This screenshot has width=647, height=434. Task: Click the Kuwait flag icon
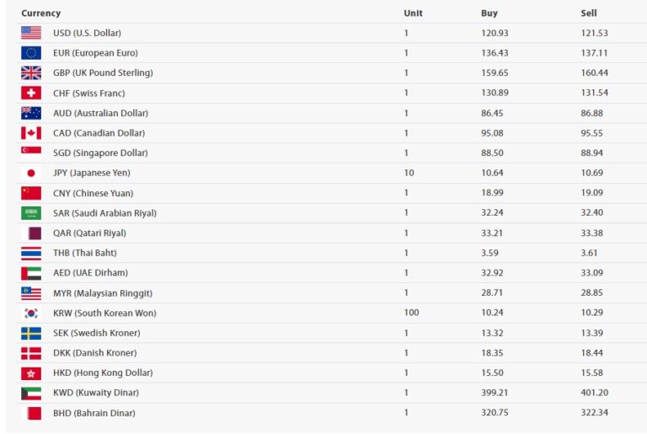[x=31, y=393]
